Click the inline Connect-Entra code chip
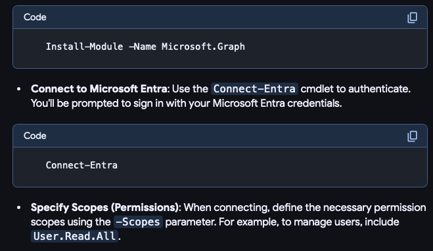The height and width of the screenshot is (251, 433). tap(254, 88)
